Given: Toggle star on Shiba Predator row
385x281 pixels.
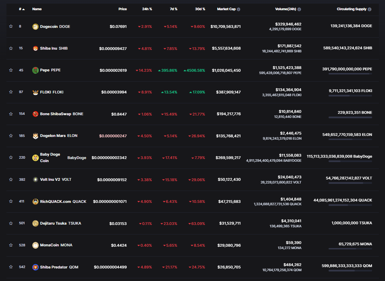Looking at the screenshot, I should 11,267.
